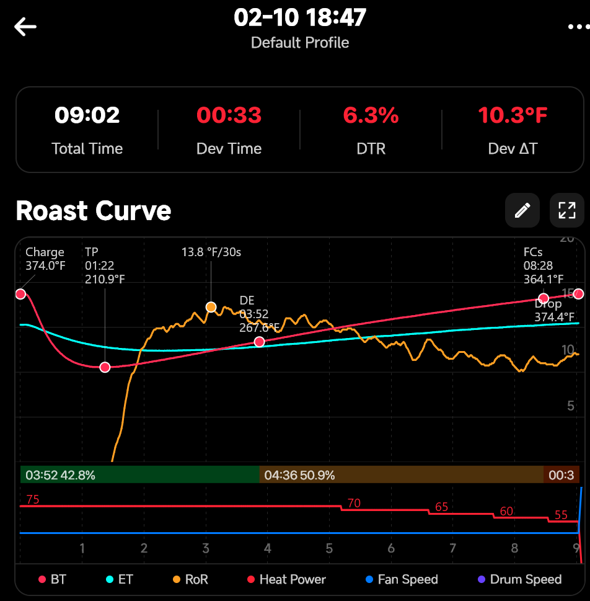Click the pencil edit icon
590x601 pixels.
tap(522, 210)
